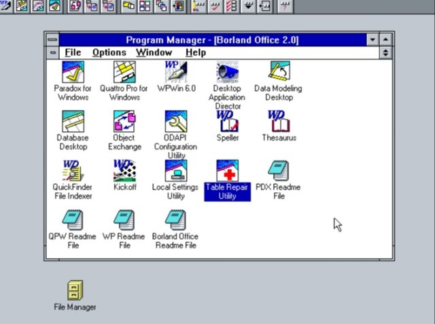Screen dimensions: 435x324
Task: Select Data Modeling Desktop icon
Action: pos(279,71)
